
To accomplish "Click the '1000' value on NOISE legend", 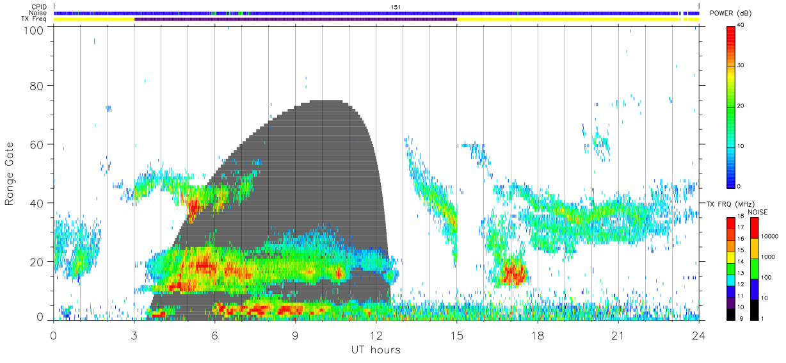I will [767, 257].
